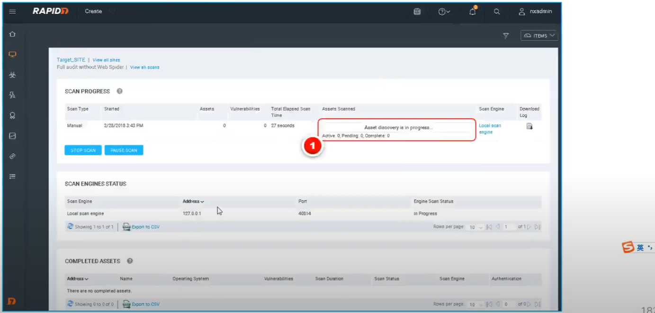
Task: Go to next page of Completed Assets table
Action: pos(529,304)
